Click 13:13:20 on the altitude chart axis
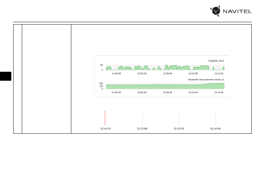This screenshot has width=265, height=177. point(219,92)
